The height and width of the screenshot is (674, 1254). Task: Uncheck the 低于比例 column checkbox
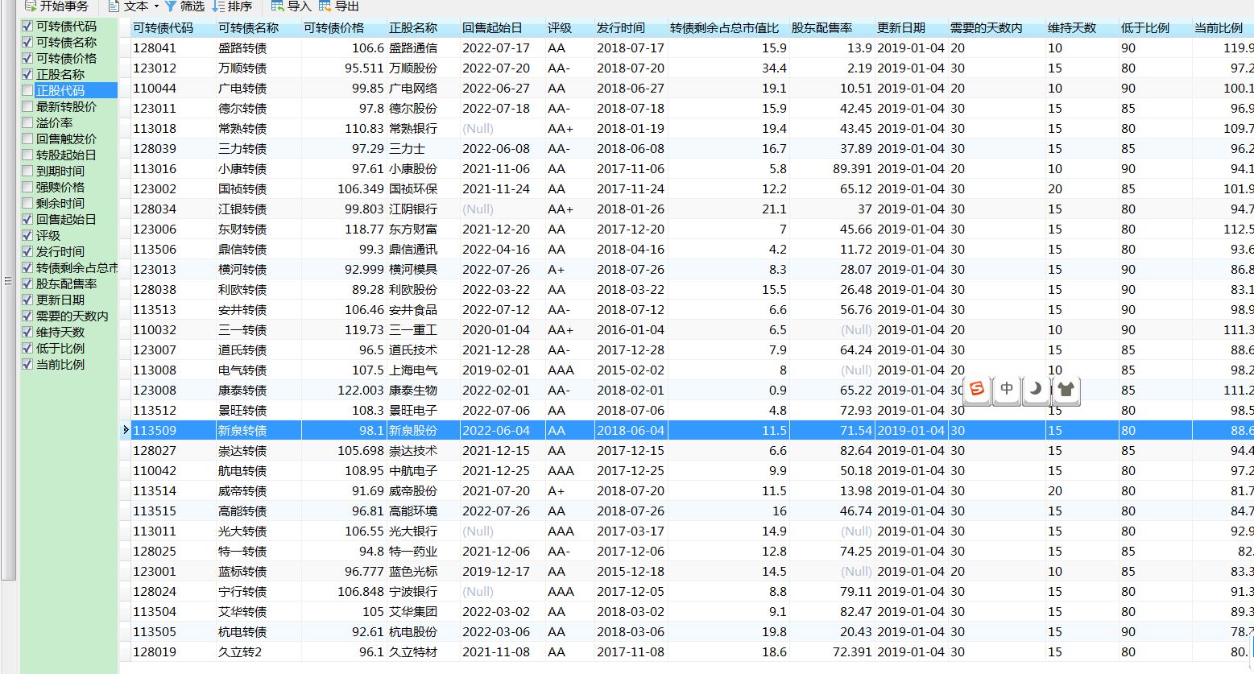pos(28,348)
